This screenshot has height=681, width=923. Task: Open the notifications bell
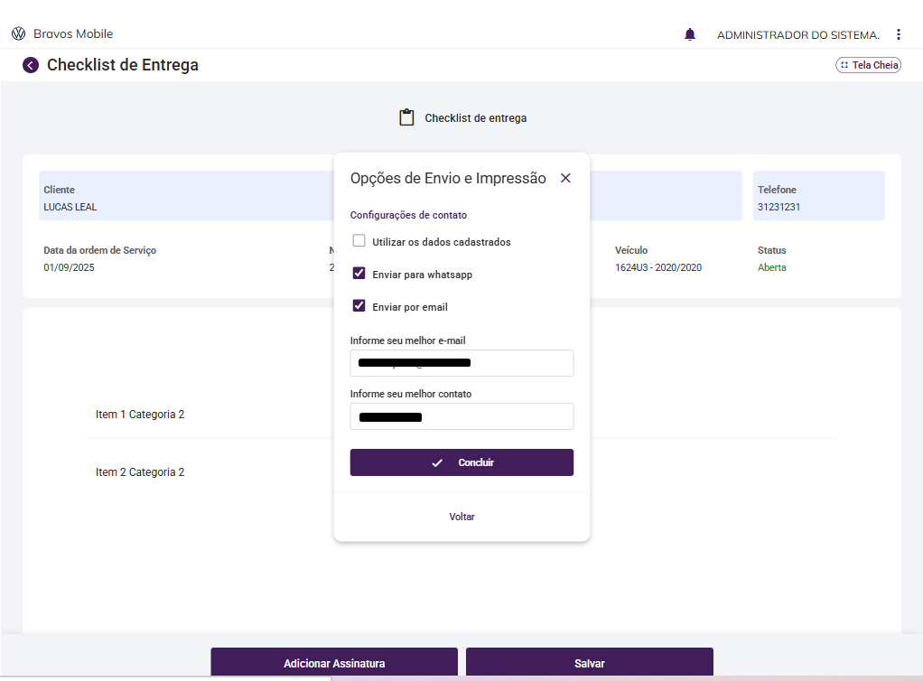[690, 34]
